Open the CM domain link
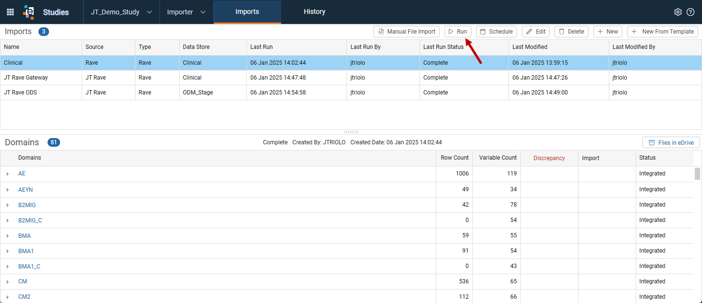 [x=23, y=282]
